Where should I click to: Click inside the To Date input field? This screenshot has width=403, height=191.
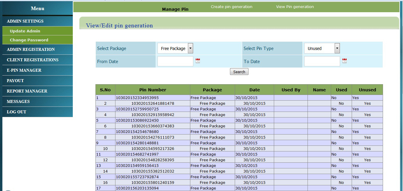[x=322, y=62]
